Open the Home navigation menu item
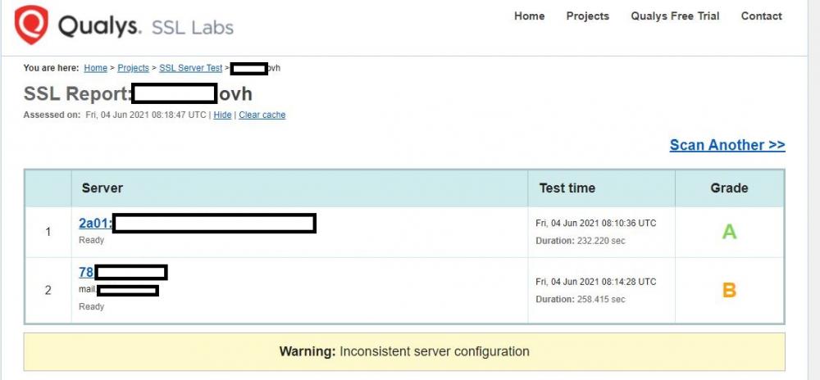Image resolution: width=820 pixels, height=380 pixels. click(x=529, y=16)
